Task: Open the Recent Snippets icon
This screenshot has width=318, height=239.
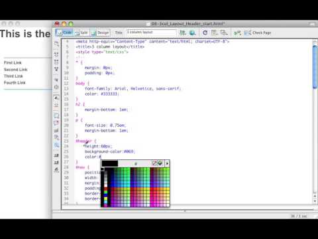Action: click(56, 137)
